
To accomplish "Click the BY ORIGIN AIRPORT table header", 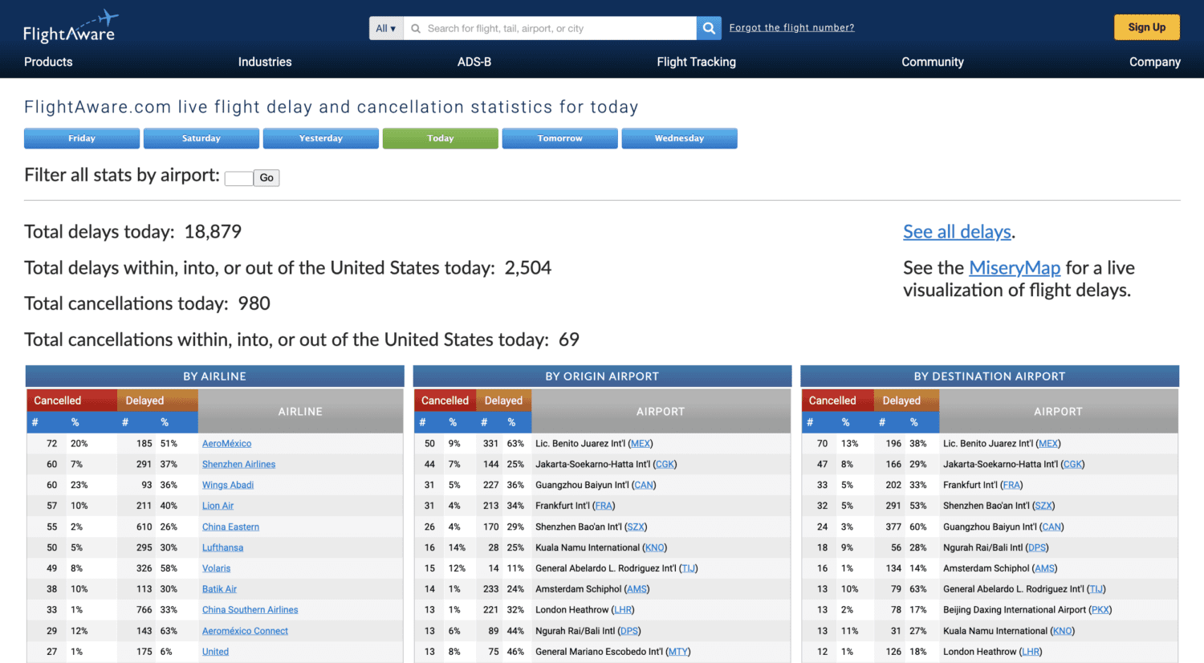I will point(602,376).
